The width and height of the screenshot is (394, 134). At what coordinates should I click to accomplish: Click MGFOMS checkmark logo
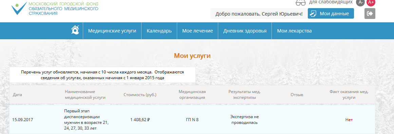coord(19,8)
